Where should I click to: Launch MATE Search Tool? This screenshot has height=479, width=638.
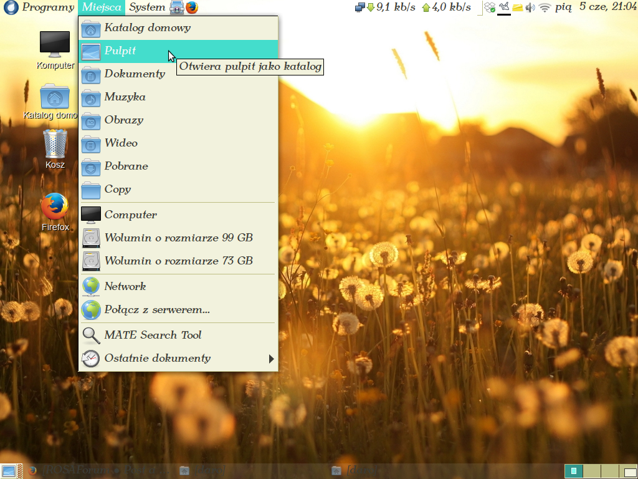[153, 335]
